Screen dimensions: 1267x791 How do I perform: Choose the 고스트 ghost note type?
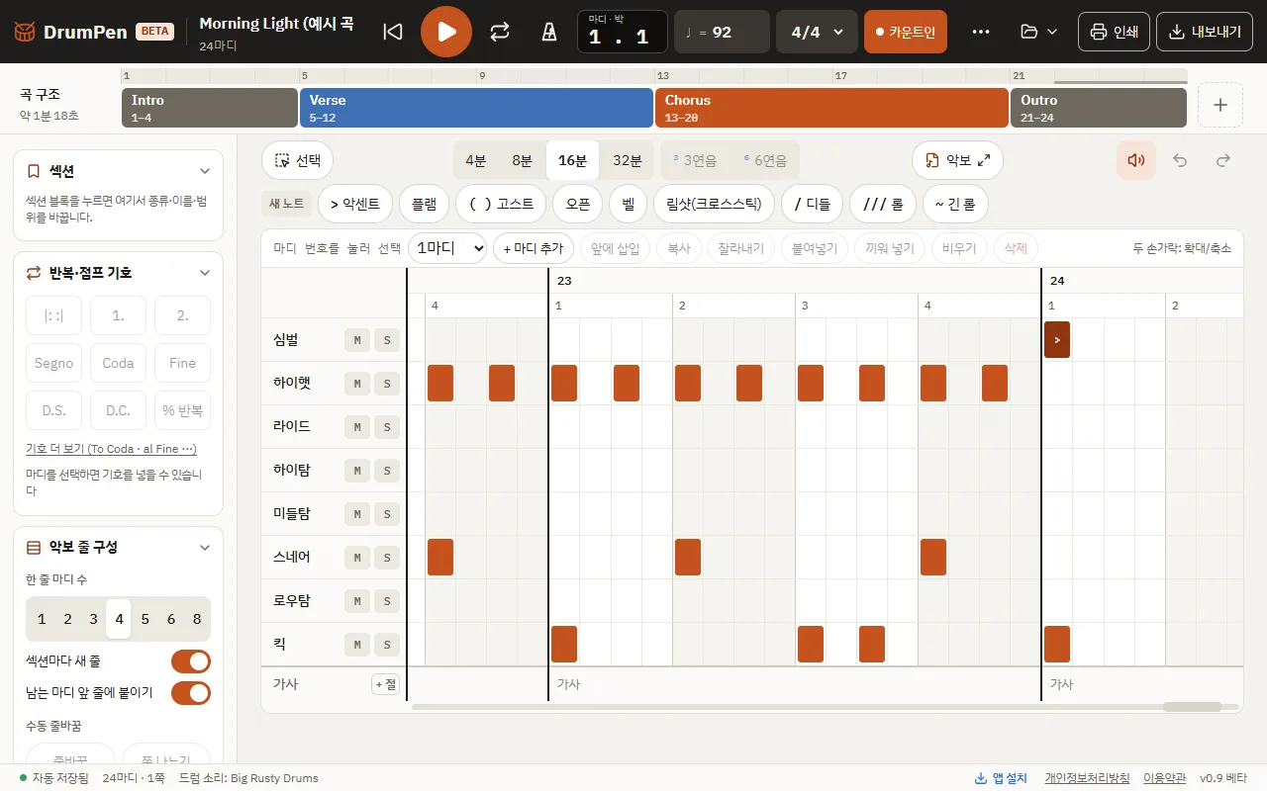point(501,204)
